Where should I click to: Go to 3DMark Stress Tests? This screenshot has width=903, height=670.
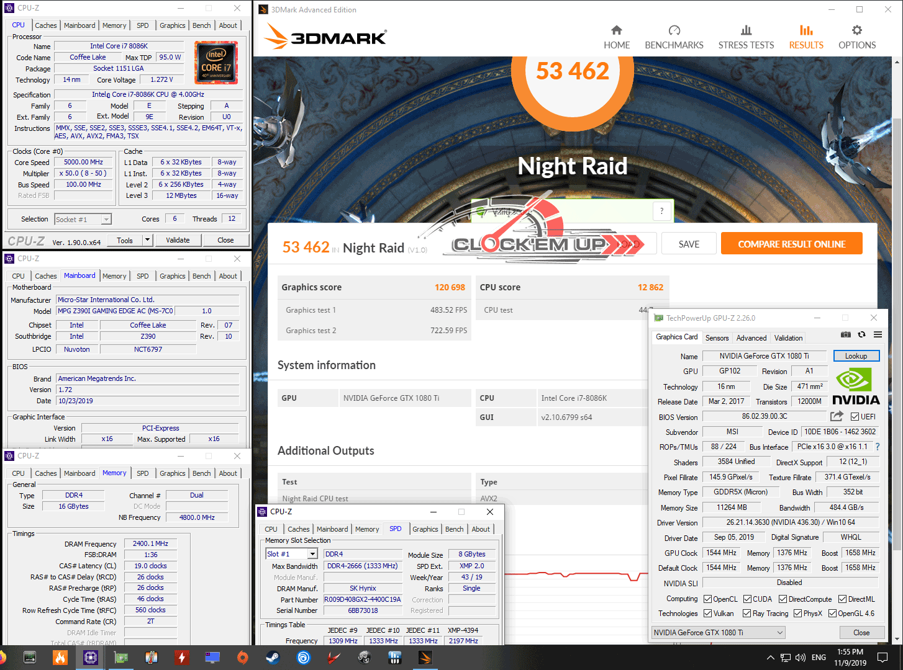click(746, 37)
